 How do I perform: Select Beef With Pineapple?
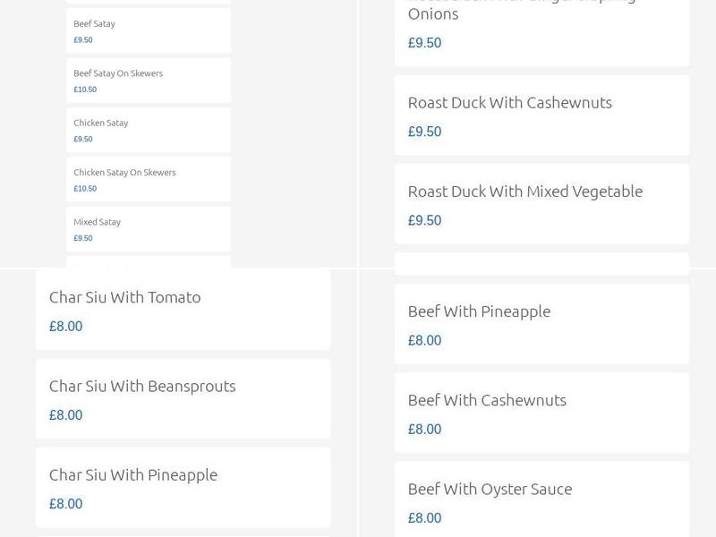tap(479, 311)
